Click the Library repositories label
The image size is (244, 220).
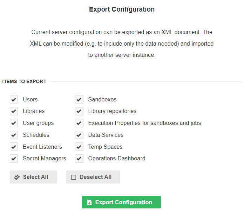[112, 111]
